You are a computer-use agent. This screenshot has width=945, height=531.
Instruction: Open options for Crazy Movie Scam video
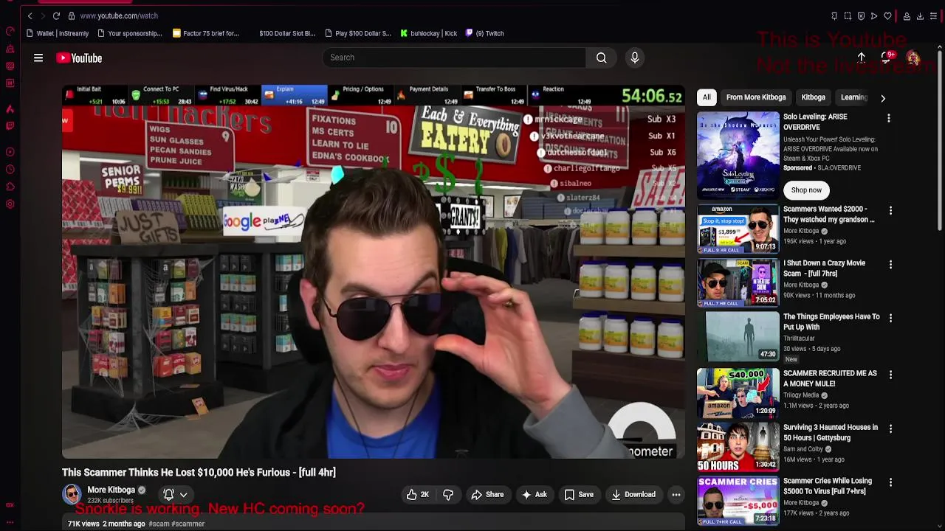coord(890,264)
